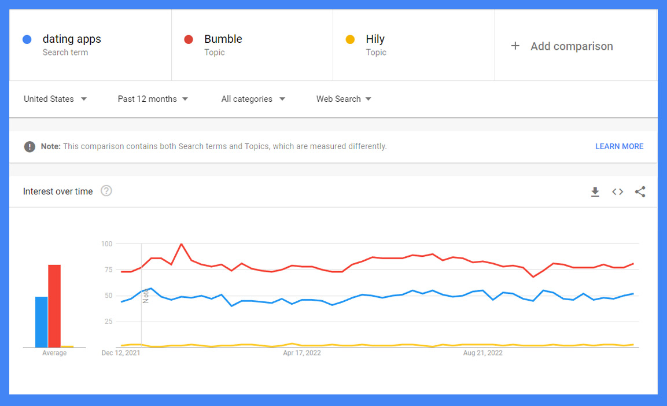Open the United States region dropdown

(x=55, y=99)
